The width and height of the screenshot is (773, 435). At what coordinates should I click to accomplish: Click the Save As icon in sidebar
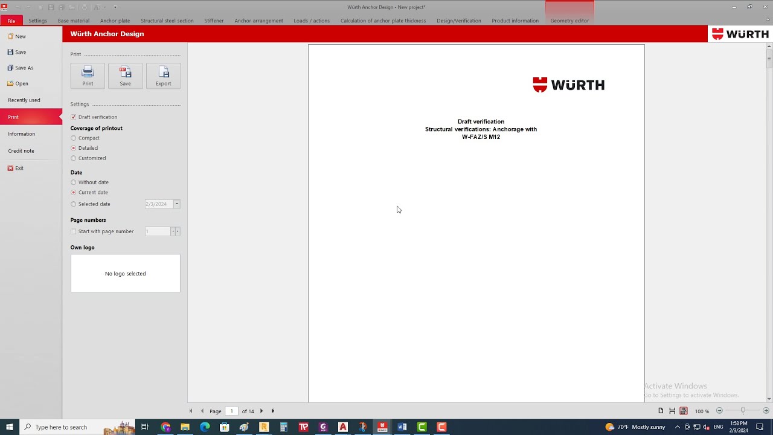[10, 68]
